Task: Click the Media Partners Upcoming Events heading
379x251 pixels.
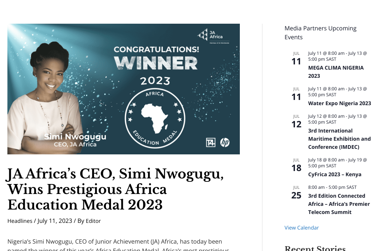Action: tap(320, 33)
